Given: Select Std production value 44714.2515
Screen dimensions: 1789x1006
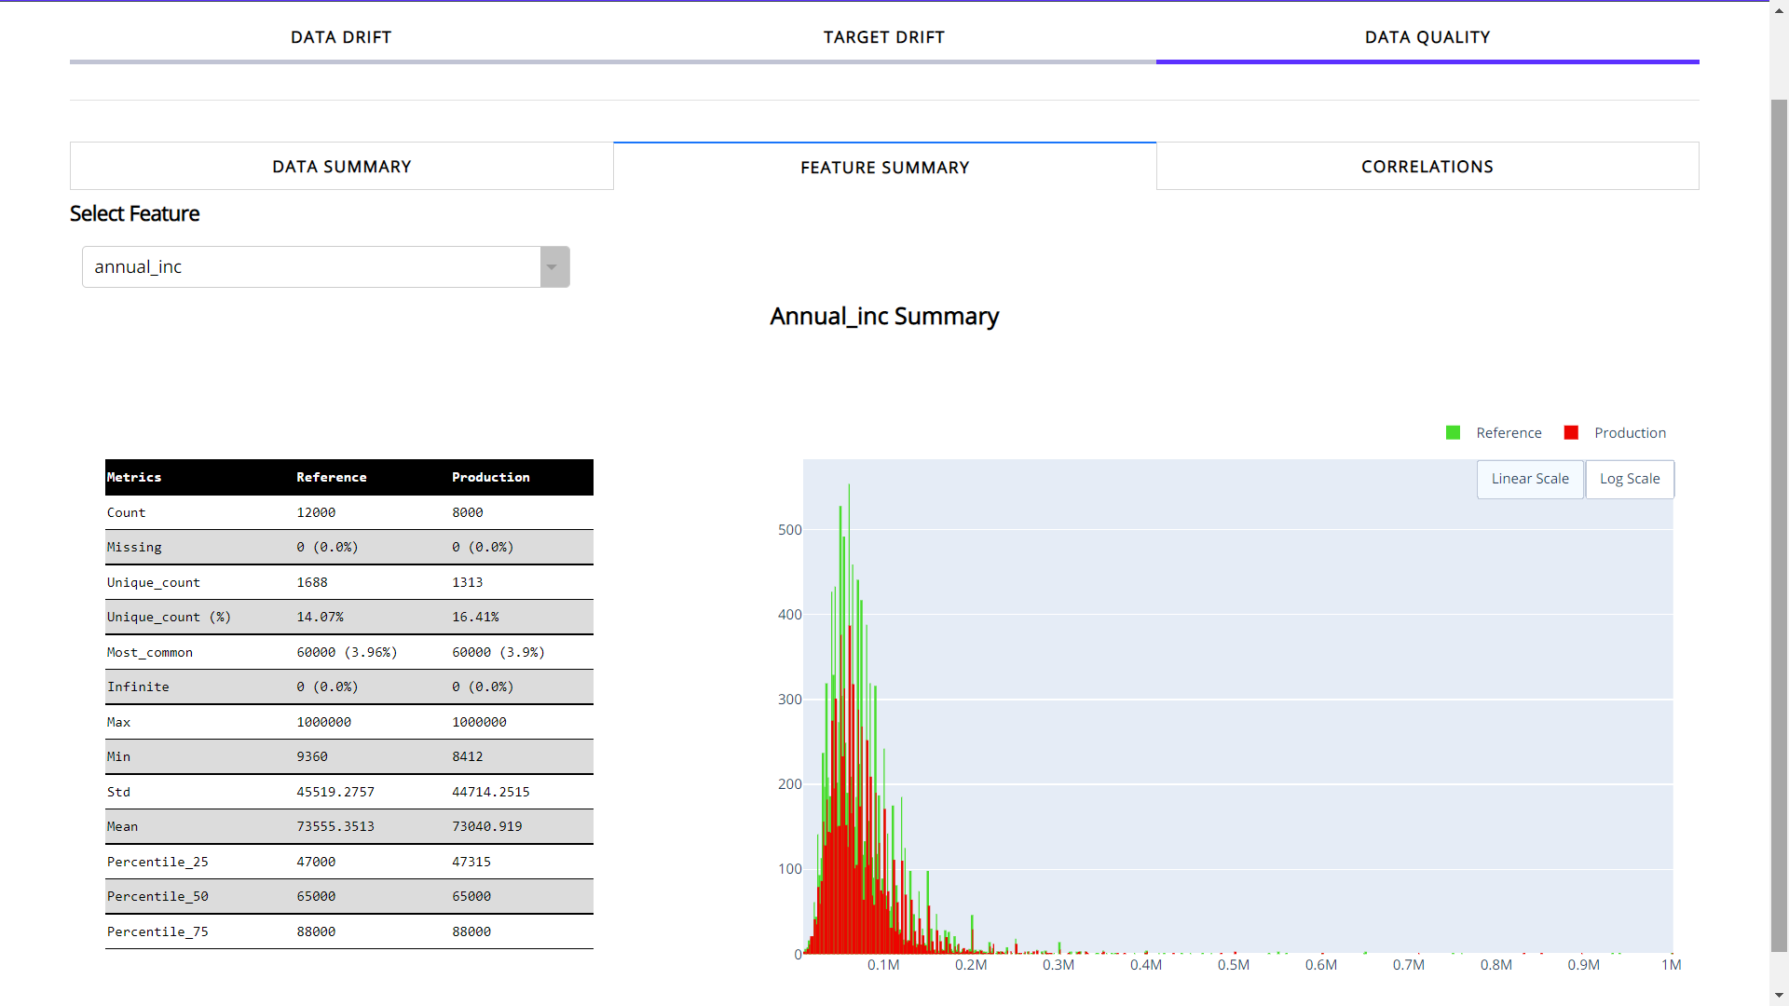Looking at the screenshot, I should [491, 792].
